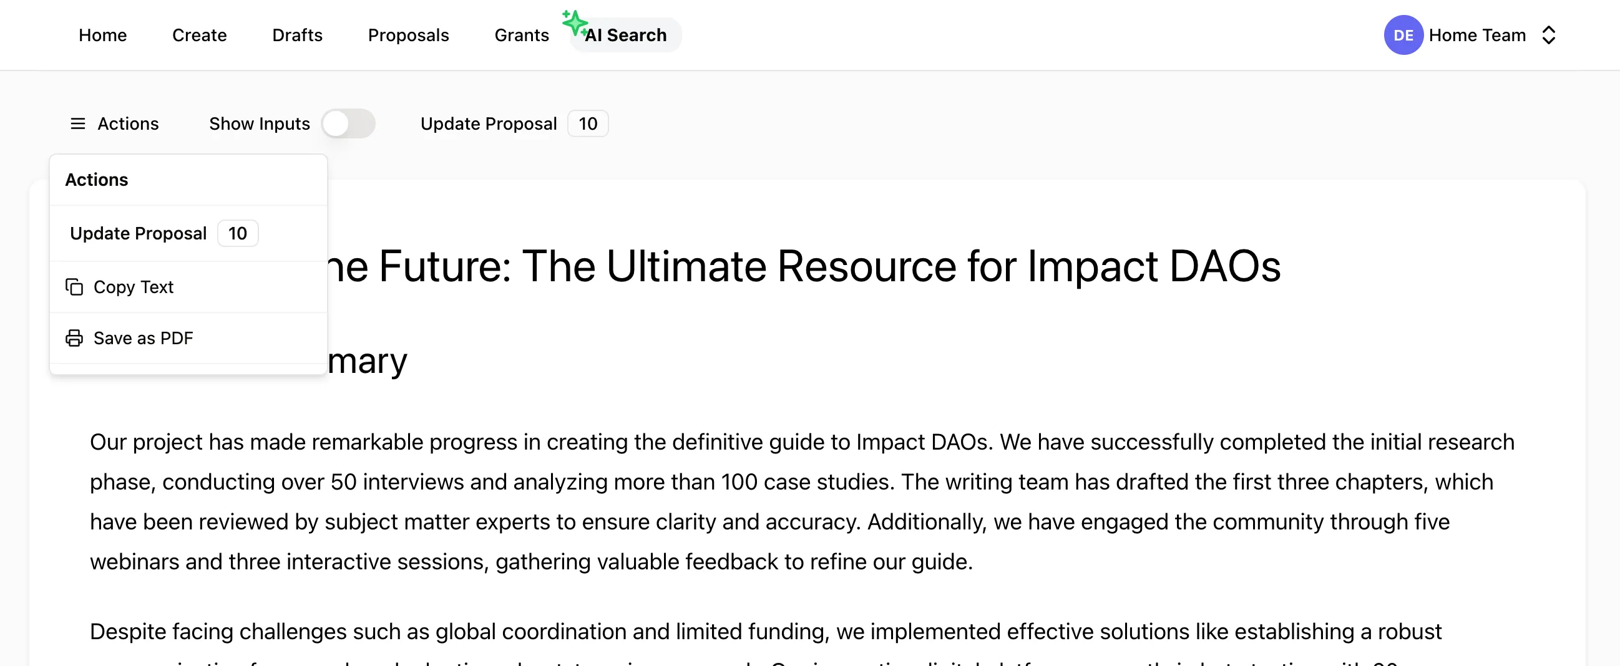Click the printer icon for Save as PDF
Image resolution: width=1620 pixels, height=666 pixels.
74,338
